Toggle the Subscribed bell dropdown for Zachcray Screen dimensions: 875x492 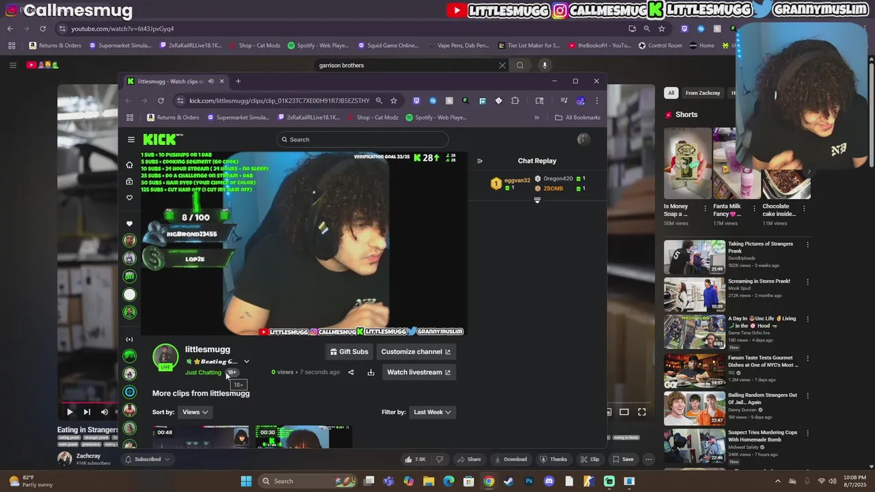[147, 459]
